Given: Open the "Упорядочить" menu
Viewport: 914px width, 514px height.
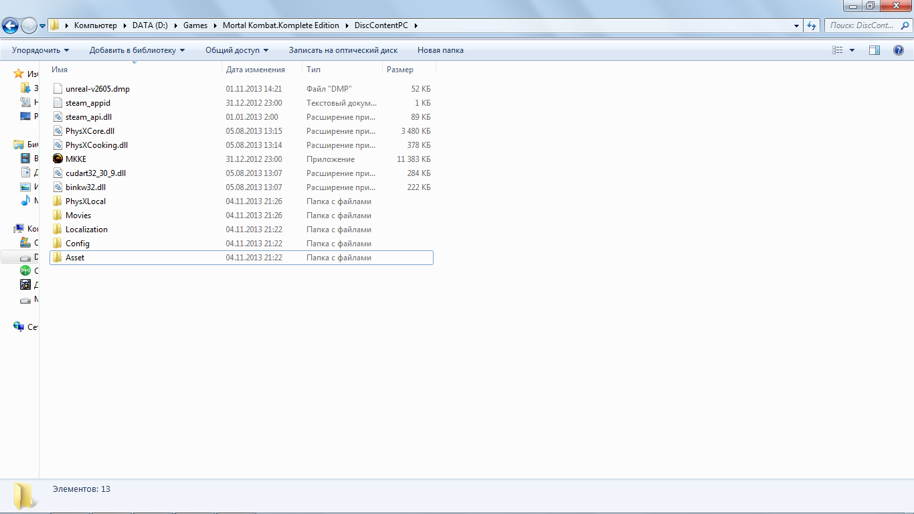Looking at the screenshot, I should point(40,50).
